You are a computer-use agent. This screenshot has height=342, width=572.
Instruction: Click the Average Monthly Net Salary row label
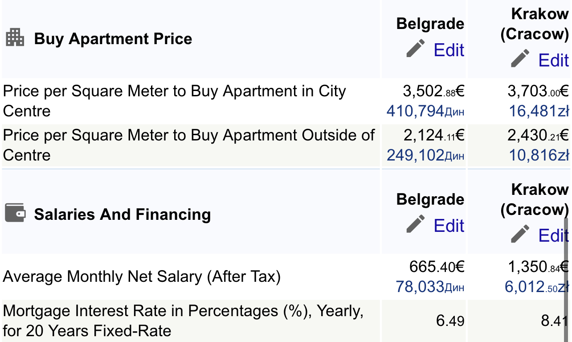click(142, 277)
